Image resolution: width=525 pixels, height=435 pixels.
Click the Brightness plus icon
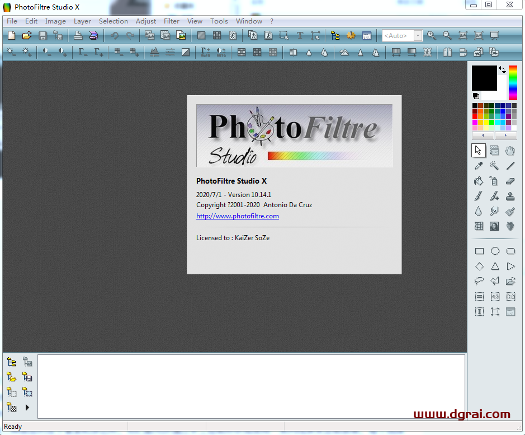(27, 52)
